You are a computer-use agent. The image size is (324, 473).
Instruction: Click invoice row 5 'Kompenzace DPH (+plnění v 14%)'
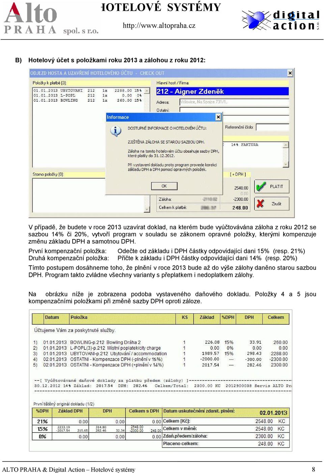coord(160,365)
